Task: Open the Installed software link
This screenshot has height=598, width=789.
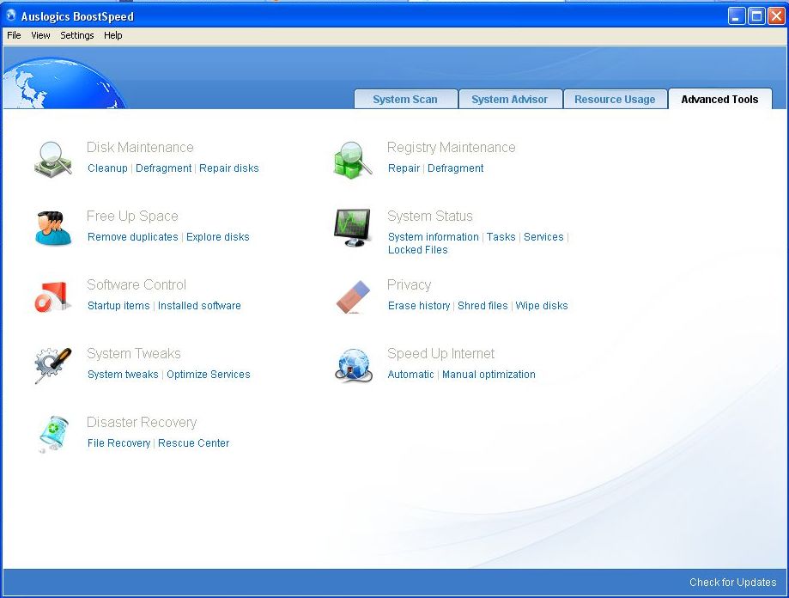Action: pyautogui.click(x=199, y=306)
